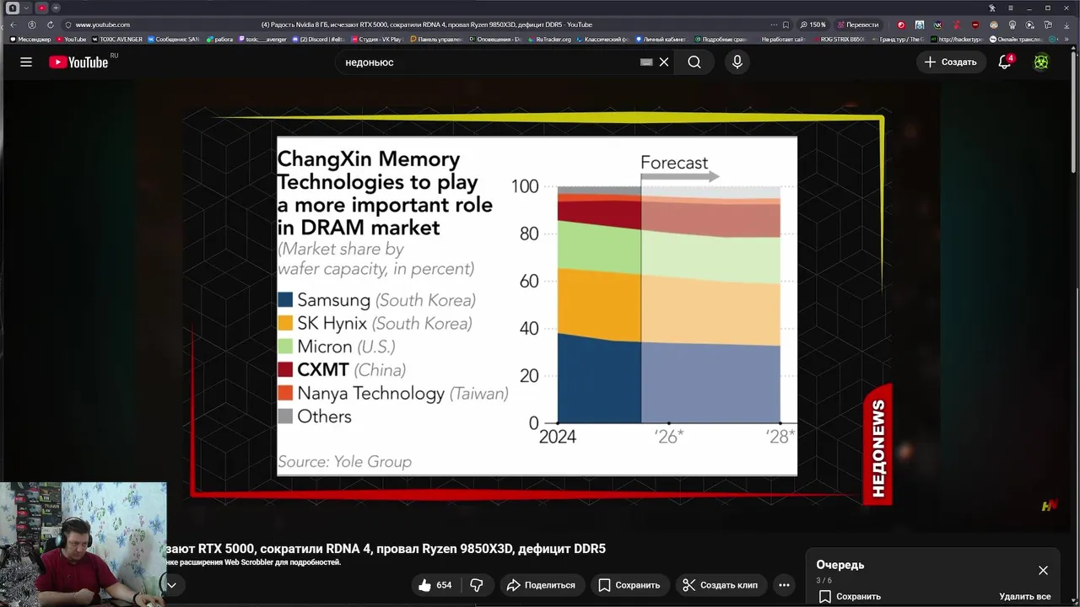Open the Личный кабинет bookmark

click(x=661, y=39)
